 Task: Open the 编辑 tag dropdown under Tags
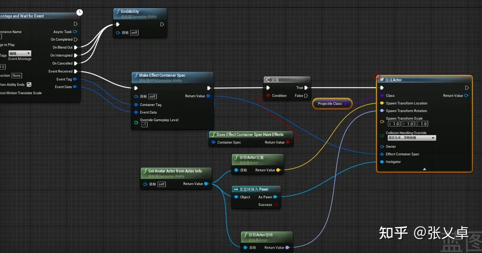(x=19, y=54)
